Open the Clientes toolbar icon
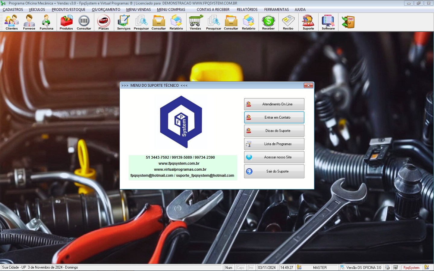Screen dimensions: 434x271 [x=11, y=22]
